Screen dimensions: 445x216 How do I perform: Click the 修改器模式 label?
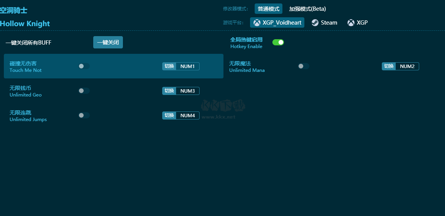pos(235,9)
